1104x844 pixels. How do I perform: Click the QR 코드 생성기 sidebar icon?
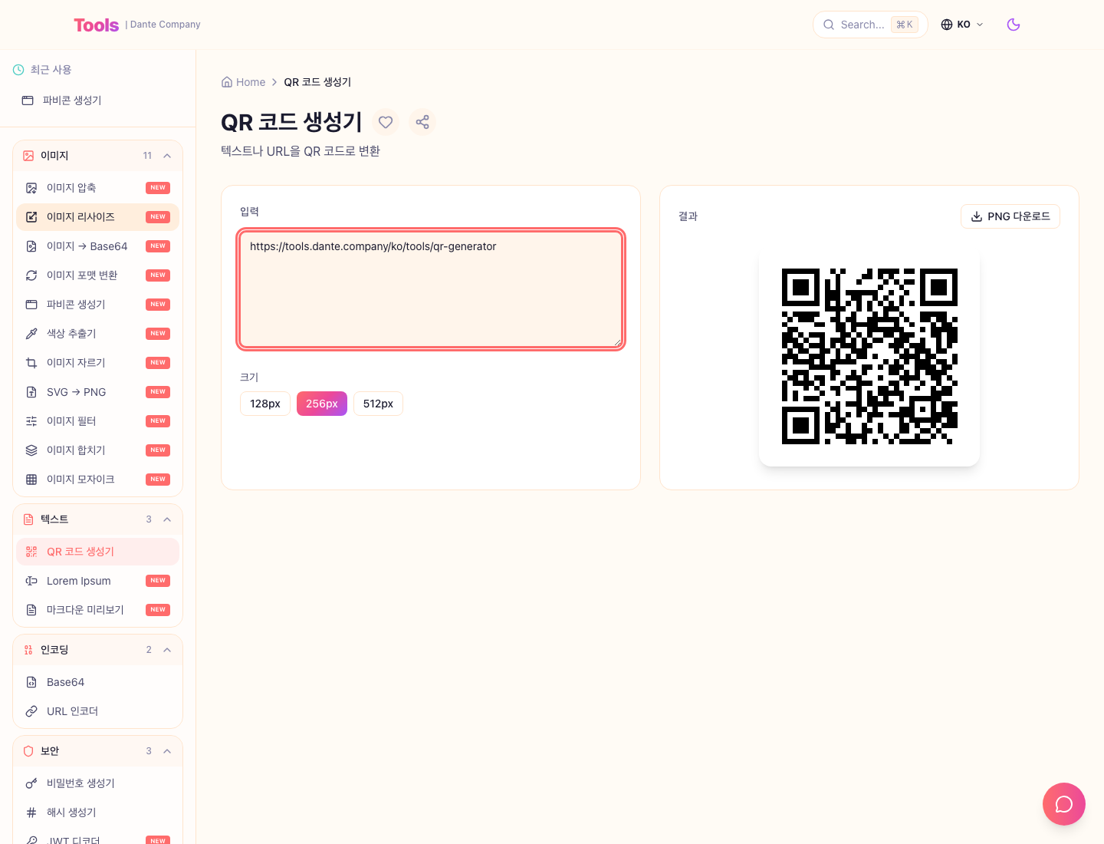(31, 552)
